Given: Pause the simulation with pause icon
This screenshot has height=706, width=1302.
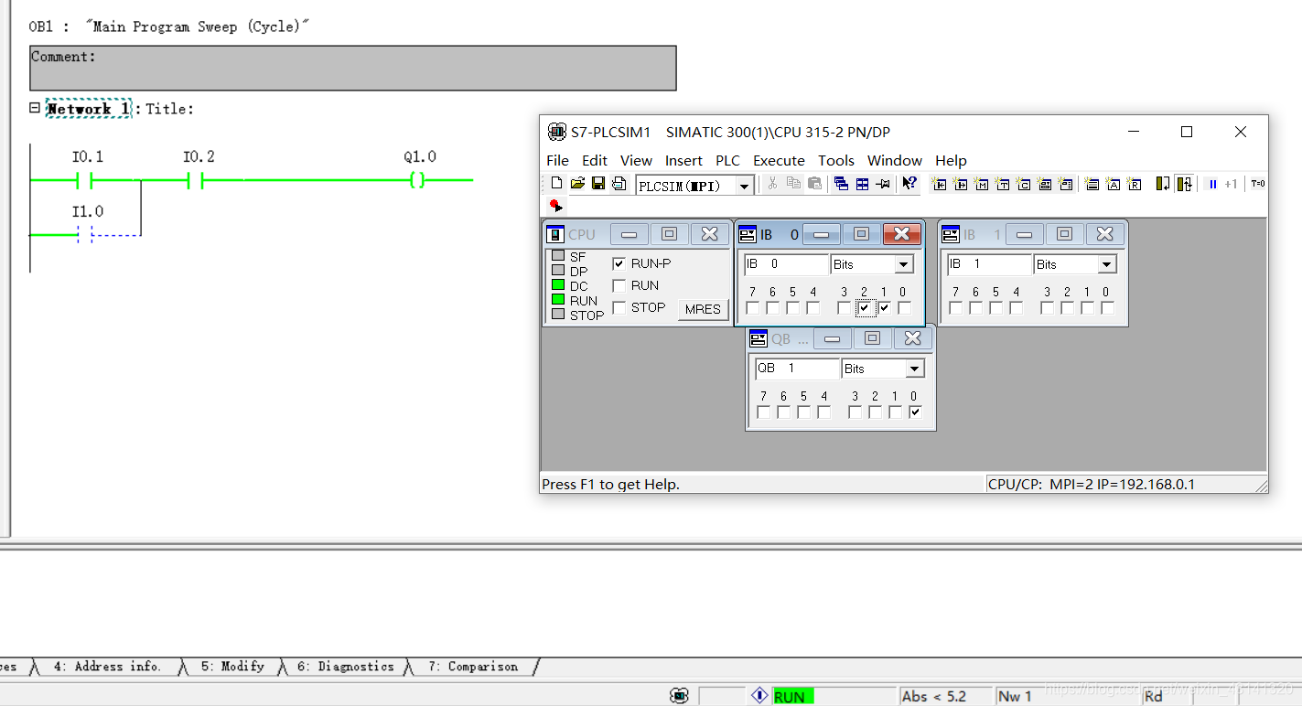Looking at the screenshot, I should pos(1212,184).
